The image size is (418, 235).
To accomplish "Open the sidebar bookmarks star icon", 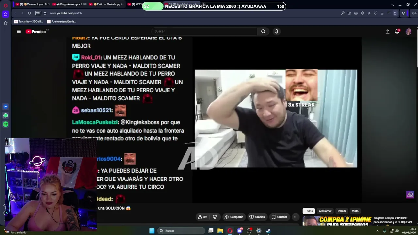I will pos(5,23).
